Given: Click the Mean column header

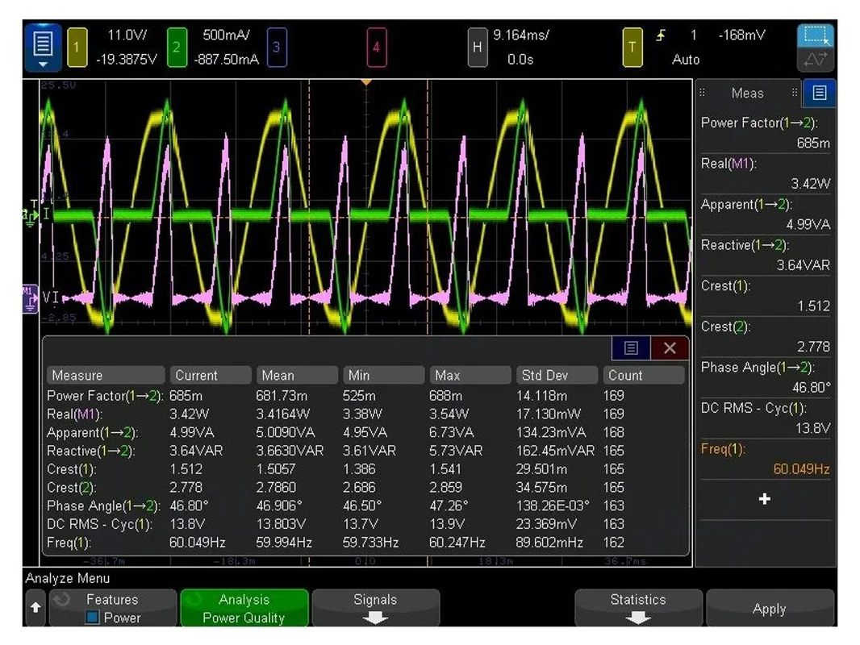Looking at the screenshot, I should click(x=297, y=376).
